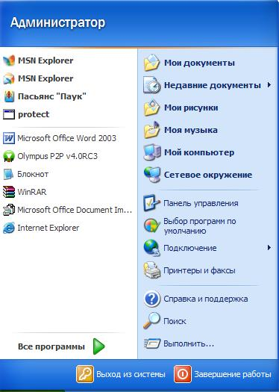This screenshot has height=392, width=279.
Task: Open Мой компьютер icon
Action: 152,152
